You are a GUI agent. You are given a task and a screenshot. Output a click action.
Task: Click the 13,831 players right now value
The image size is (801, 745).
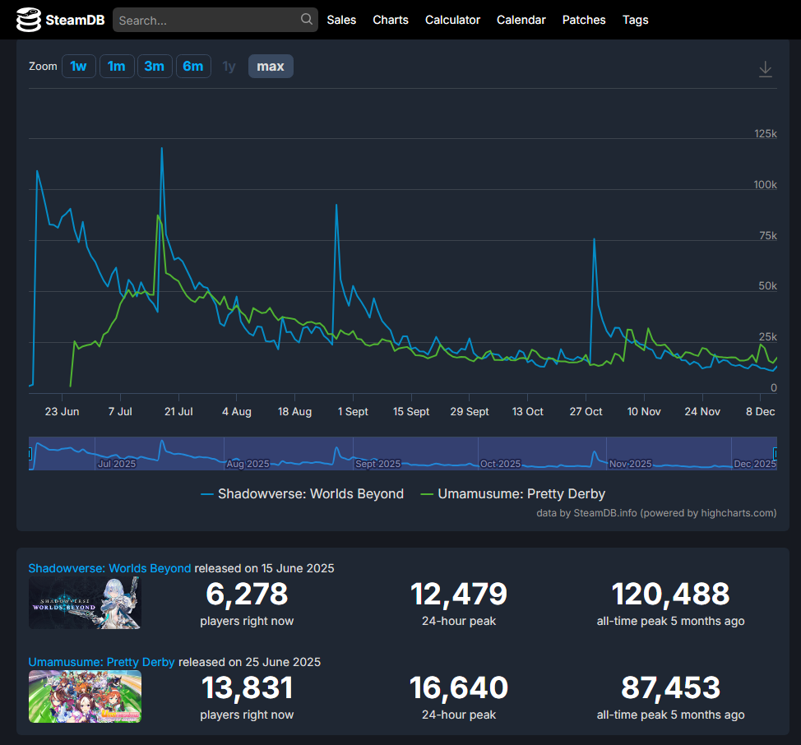point(247,687)
